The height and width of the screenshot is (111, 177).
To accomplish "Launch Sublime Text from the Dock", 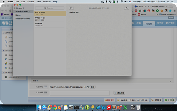I will (x=114, y=107).
